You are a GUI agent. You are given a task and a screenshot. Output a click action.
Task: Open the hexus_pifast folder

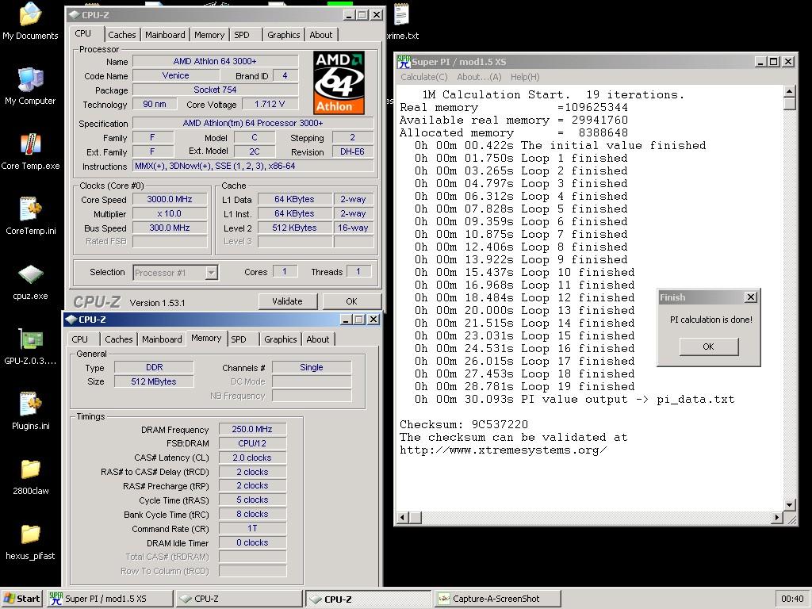(30, 542)
